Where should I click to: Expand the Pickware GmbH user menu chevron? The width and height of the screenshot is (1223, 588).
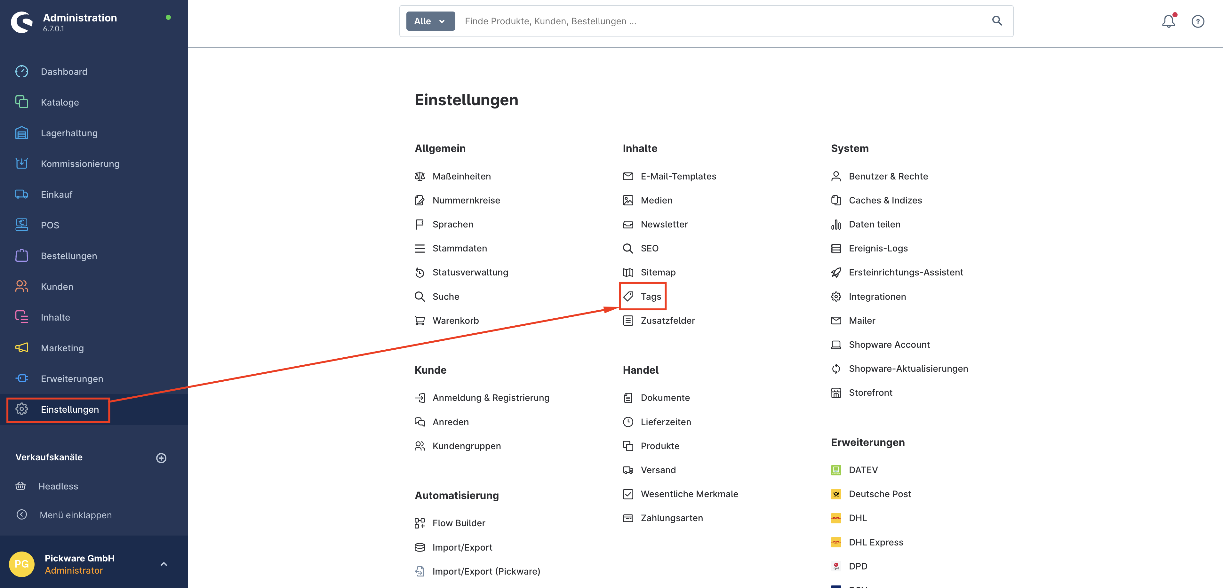coord(164,564)
